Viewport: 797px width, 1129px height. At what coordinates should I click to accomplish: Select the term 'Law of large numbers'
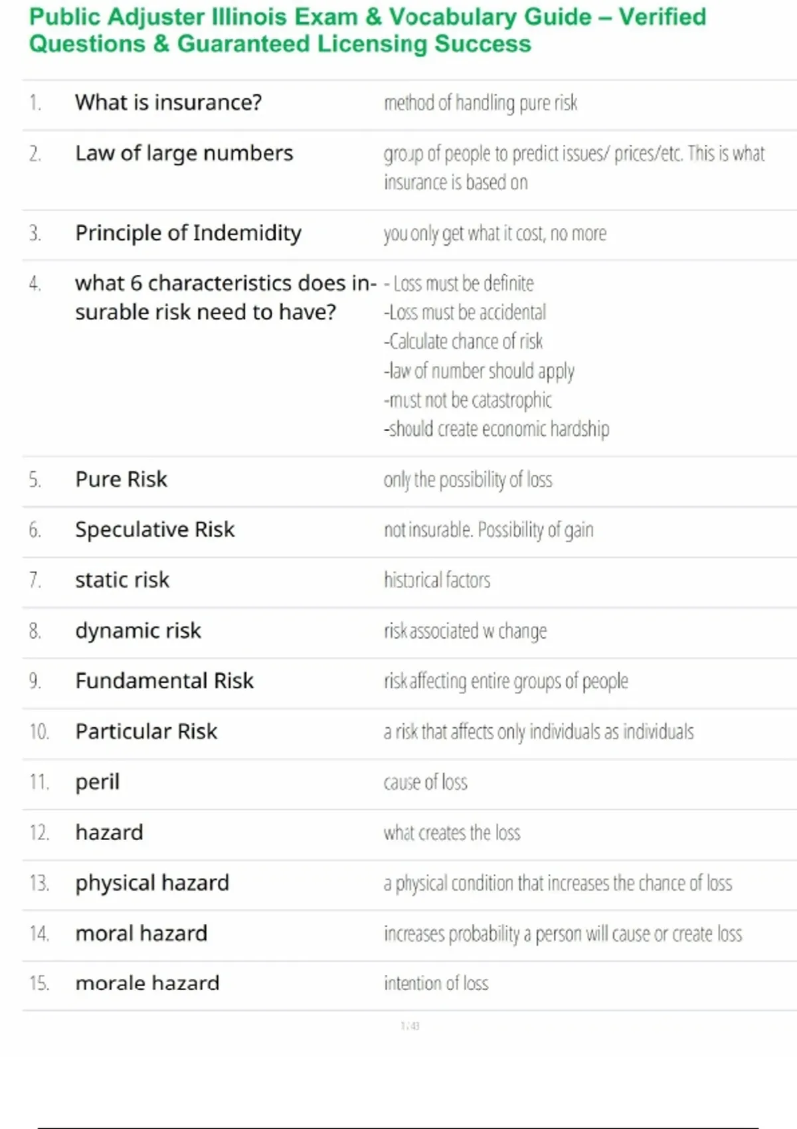pos(184,153)
